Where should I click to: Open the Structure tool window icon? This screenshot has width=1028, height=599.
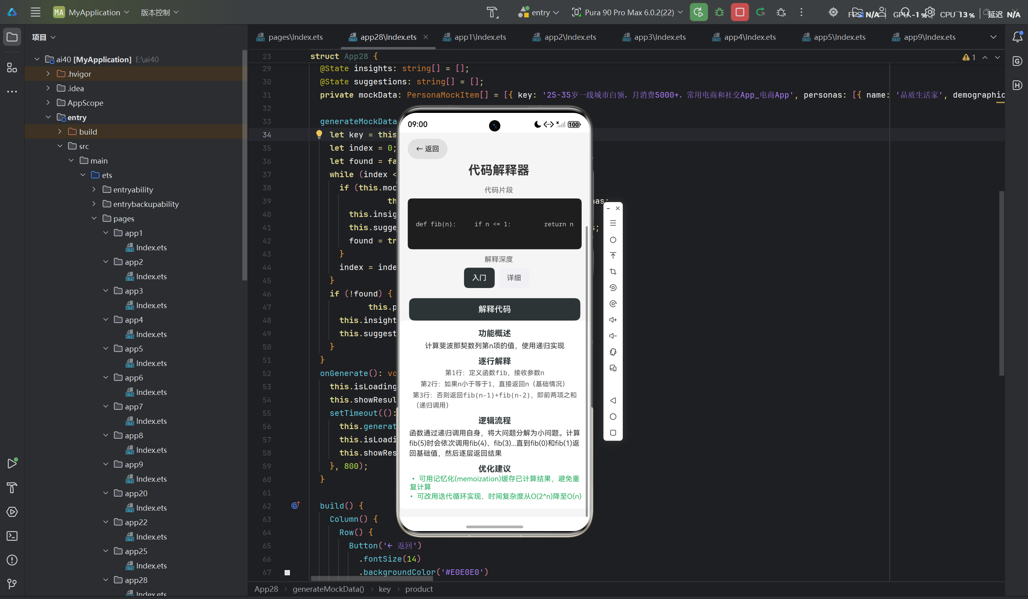click(x=12, y=67)
